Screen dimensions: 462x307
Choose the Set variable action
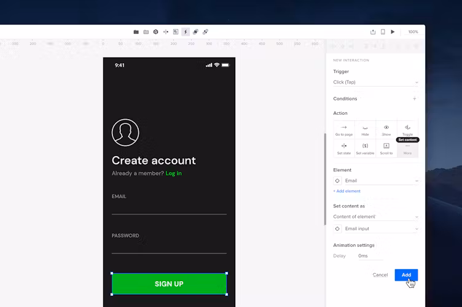coord(365,149)
